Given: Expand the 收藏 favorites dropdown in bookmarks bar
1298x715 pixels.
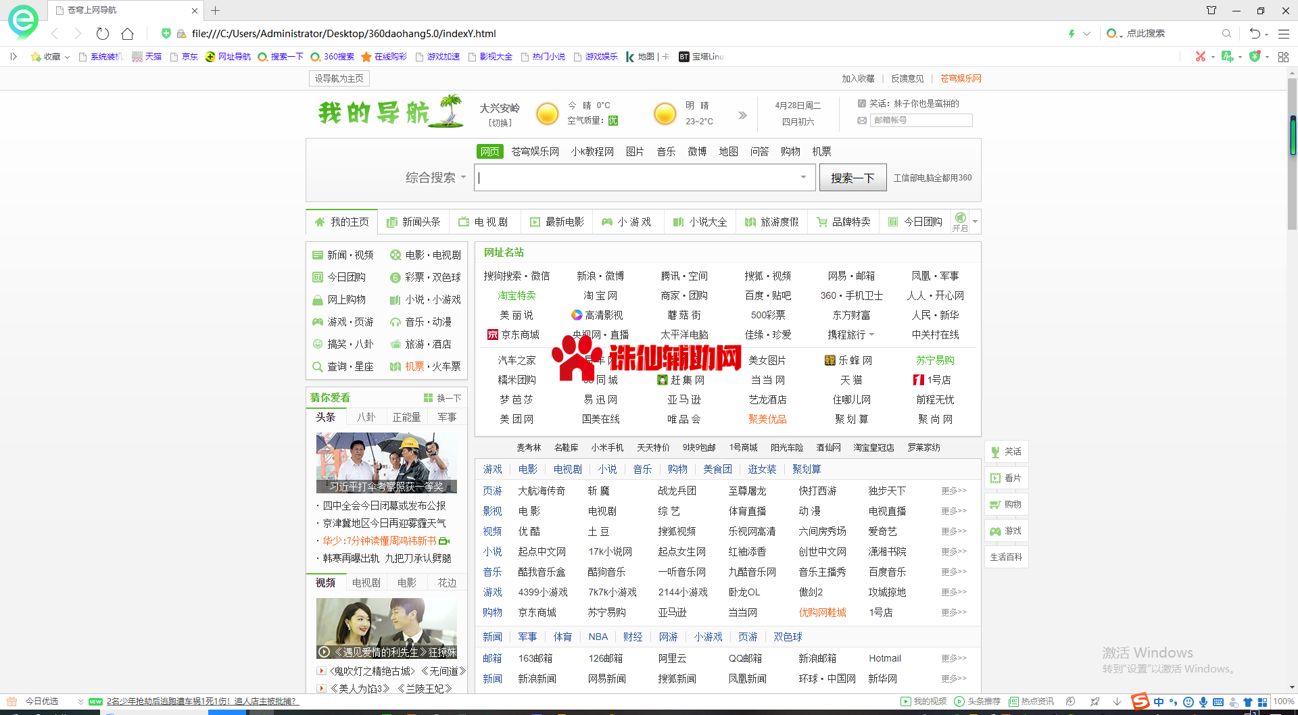Looking at the screenshot, I should point(67,57).
